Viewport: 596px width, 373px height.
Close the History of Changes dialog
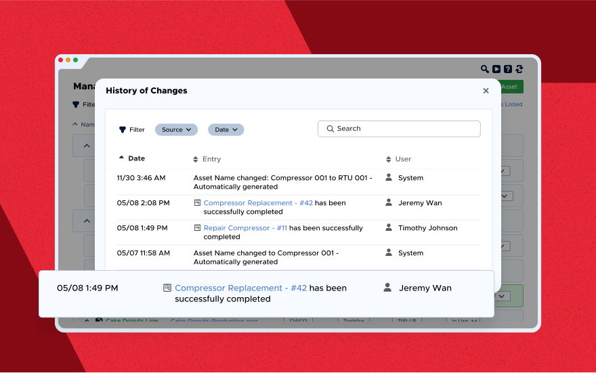click(x=486, y=91)
